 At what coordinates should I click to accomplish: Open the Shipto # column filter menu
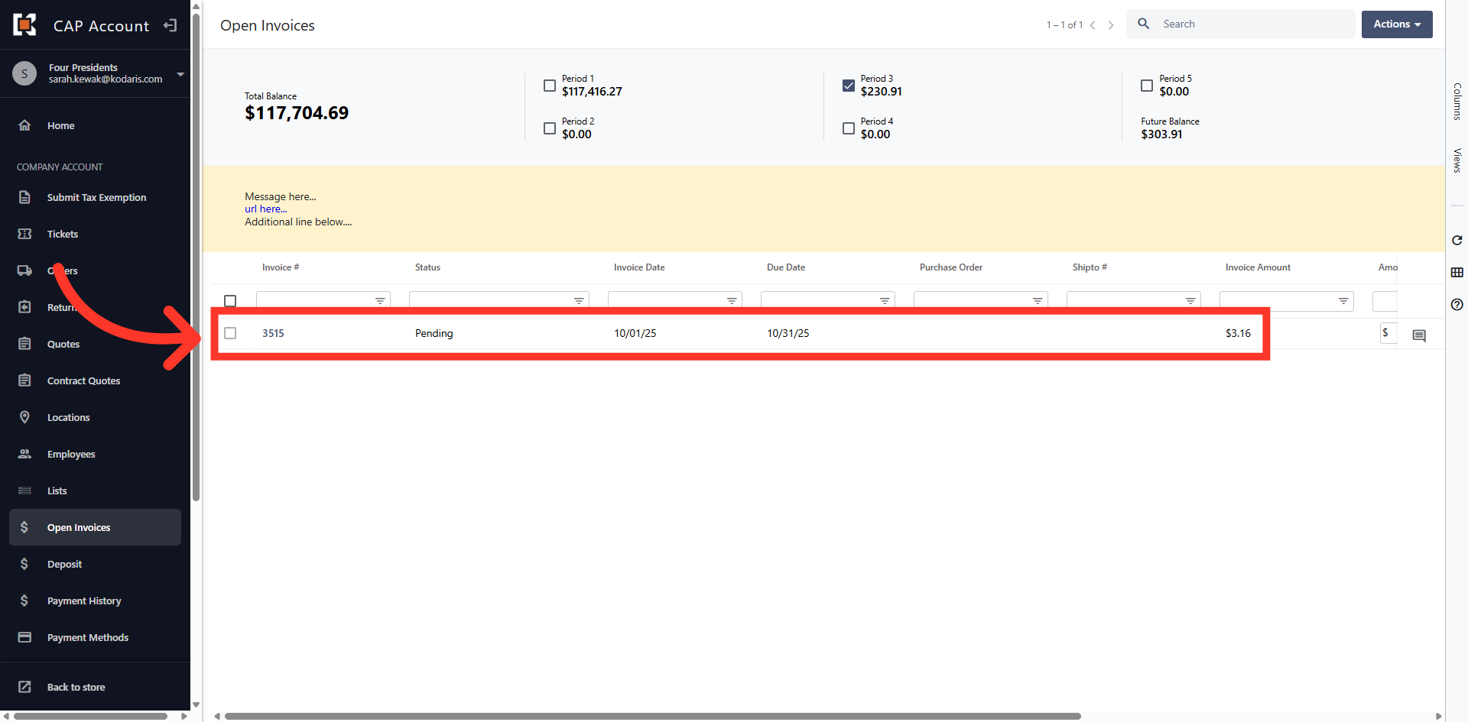tap(1190, 301)
